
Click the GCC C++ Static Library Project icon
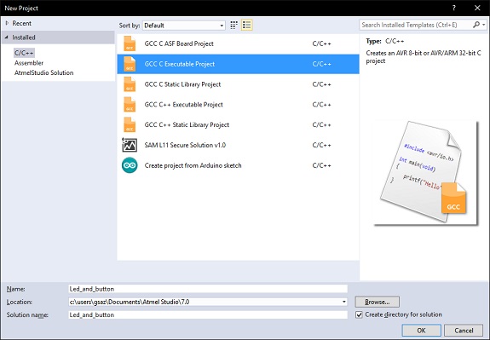(x=130, y=124)
